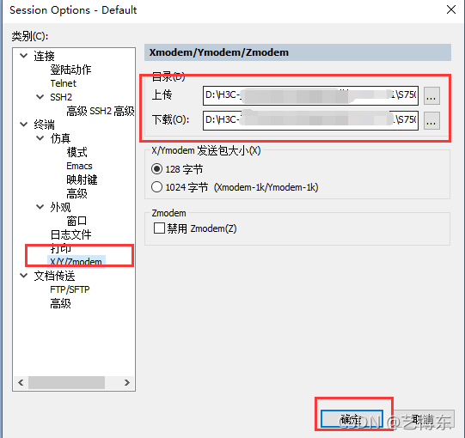Close the Session Options dialog
Image resolution: width=465 pixels, height=438 pixels.
[451, 9]
